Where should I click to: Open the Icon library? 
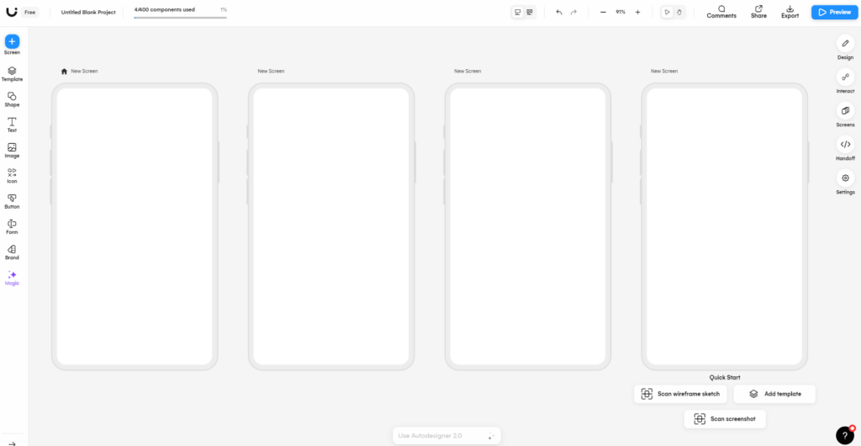(12, 175)
